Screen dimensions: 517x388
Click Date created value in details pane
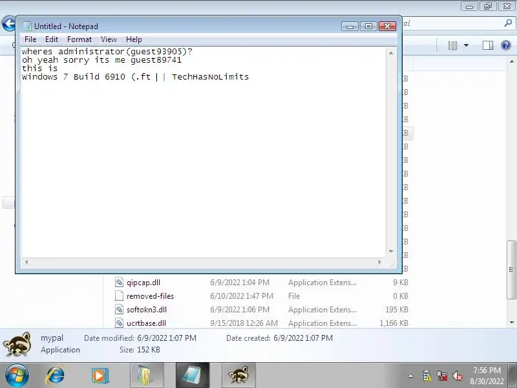(303, 338)
